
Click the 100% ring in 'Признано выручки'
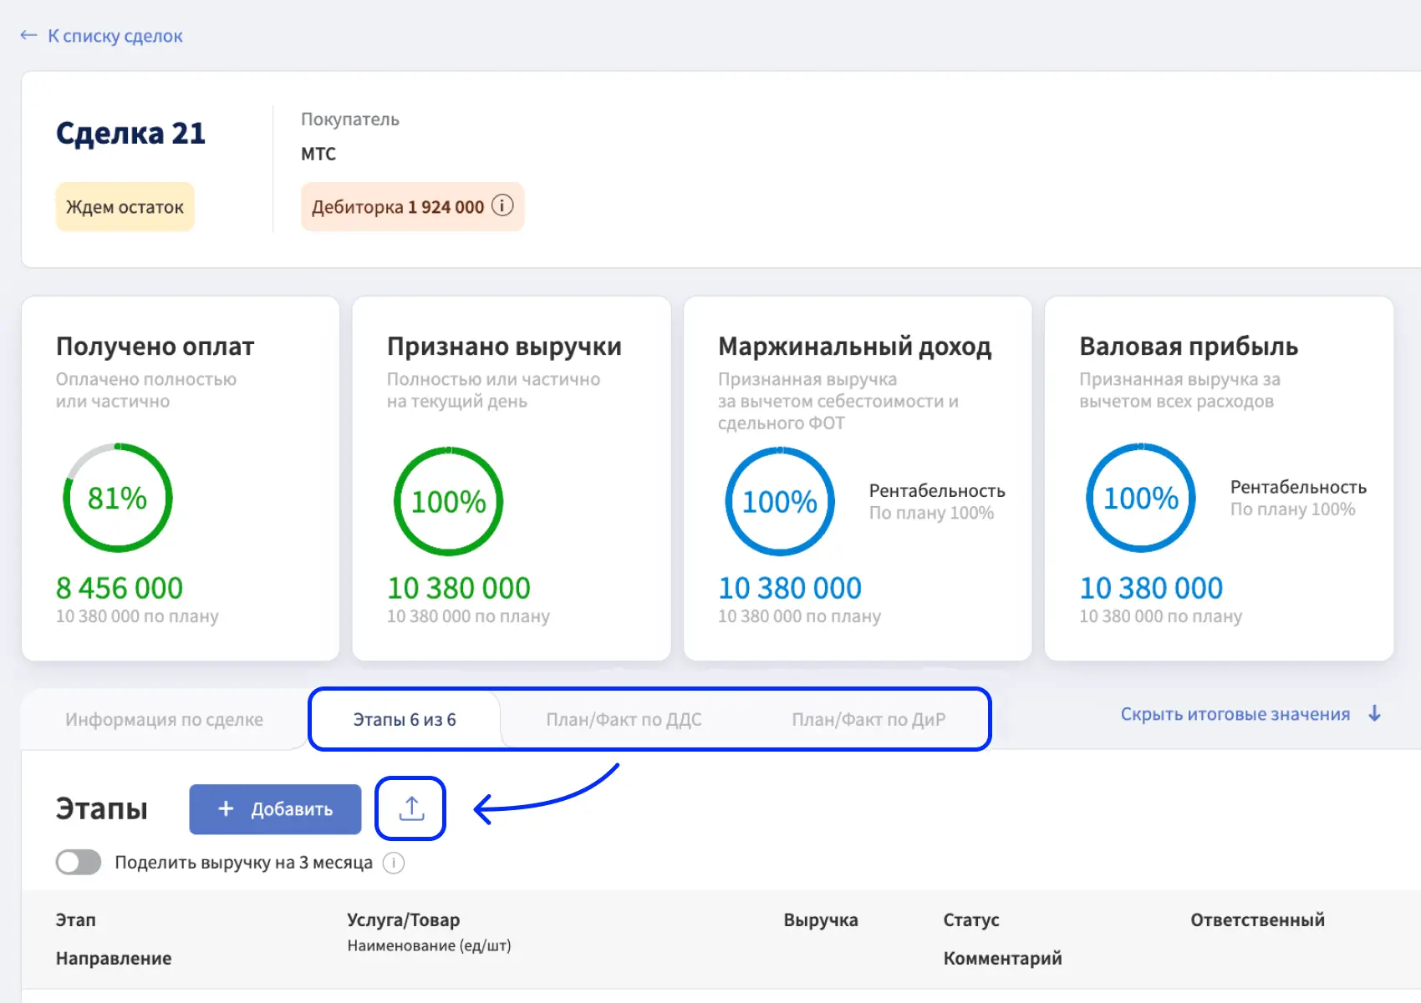click(449, 501)
